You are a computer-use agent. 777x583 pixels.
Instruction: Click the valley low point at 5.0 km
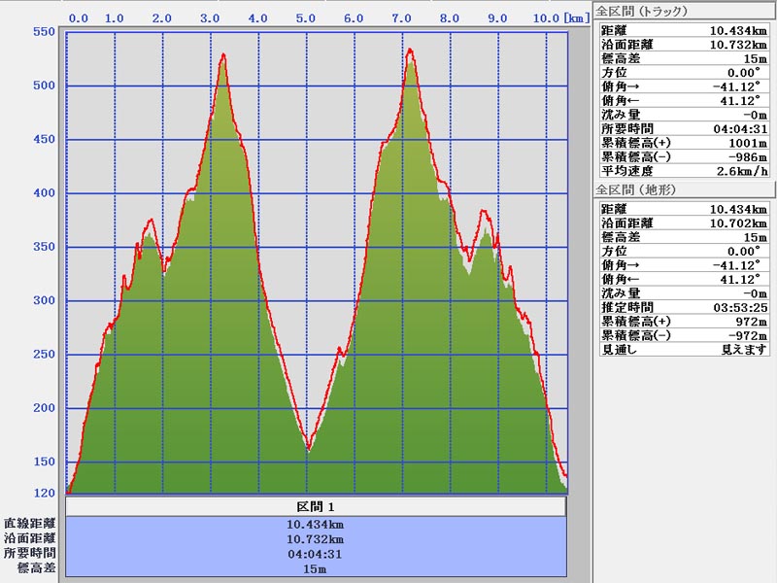click(x=308, y=449)
